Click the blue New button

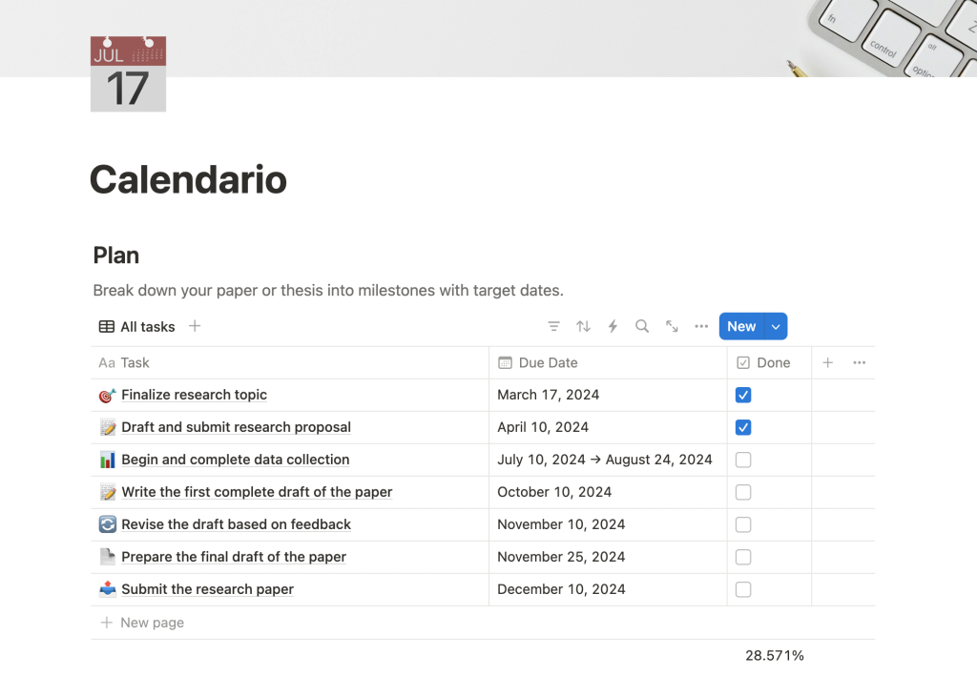pyautogui.click(x=741, y=326)
